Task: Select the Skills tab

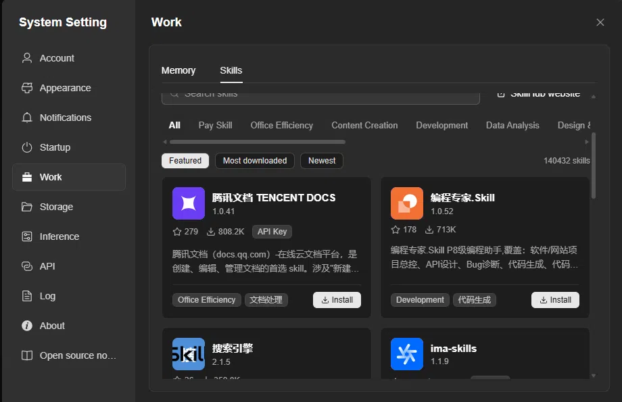Action: click(x=231, y=70)
